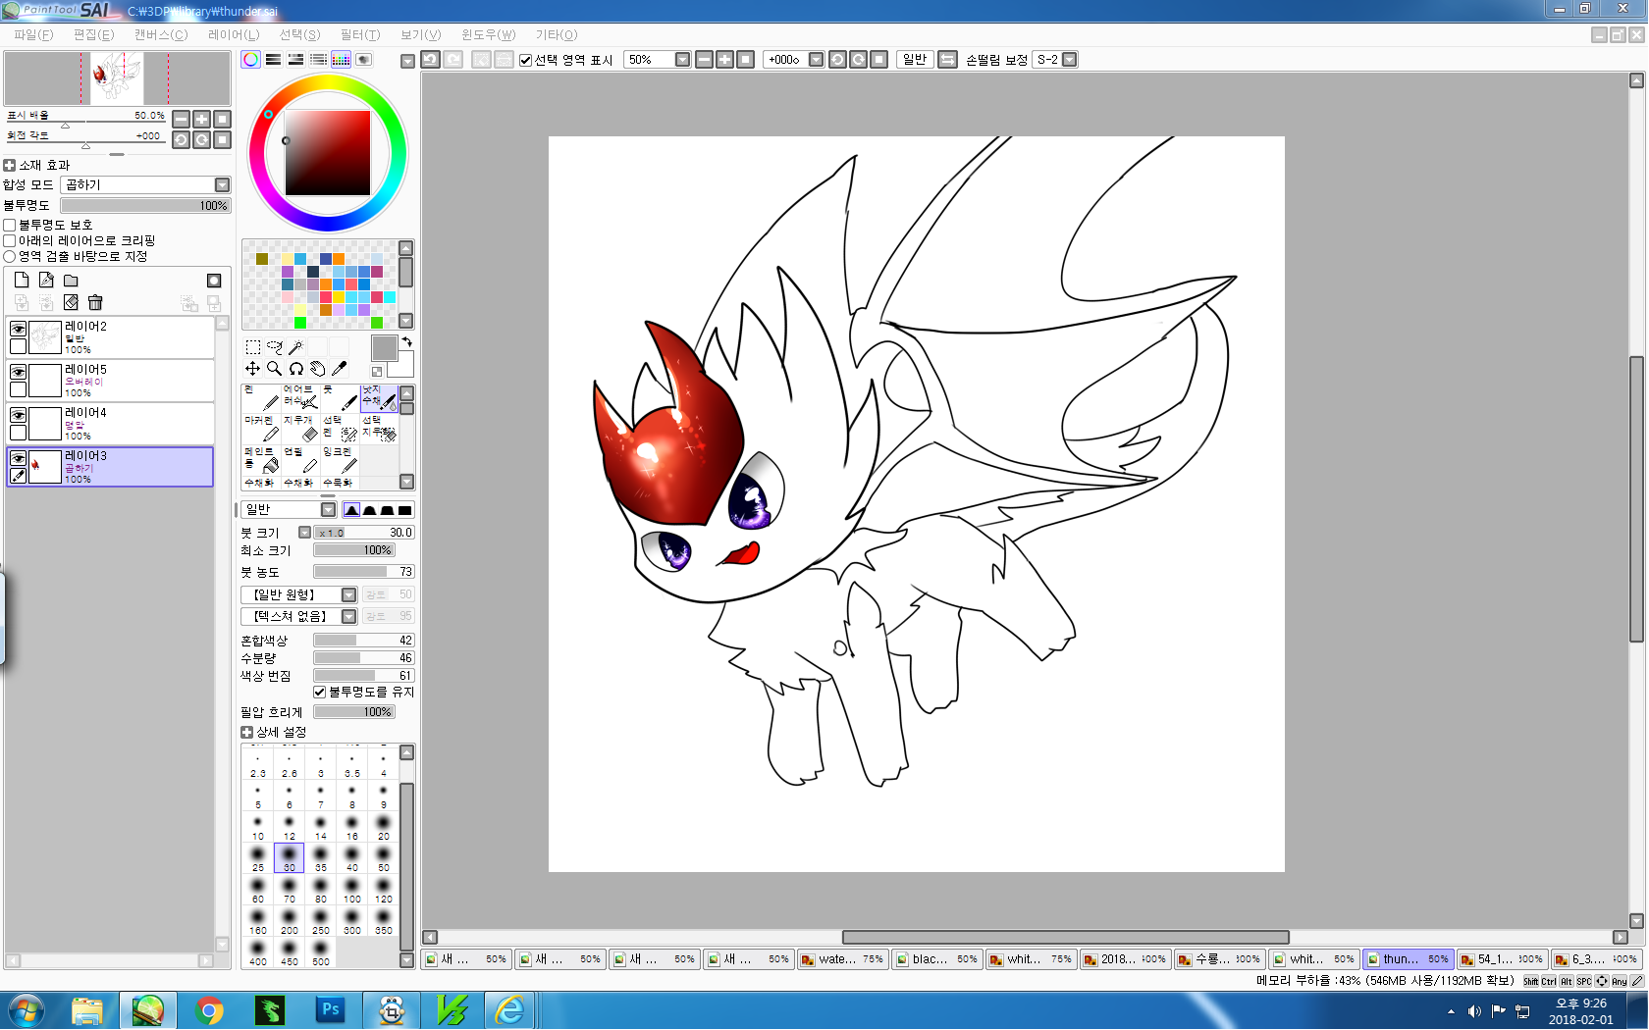Select the lasso selection tool
The width and height of the screenshot is (1649, 1030).
click(274, 347)
